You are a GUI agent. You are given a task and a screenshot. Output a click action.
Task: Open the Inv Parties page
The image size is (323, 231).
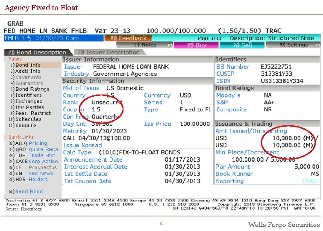[x=27, y=107]
